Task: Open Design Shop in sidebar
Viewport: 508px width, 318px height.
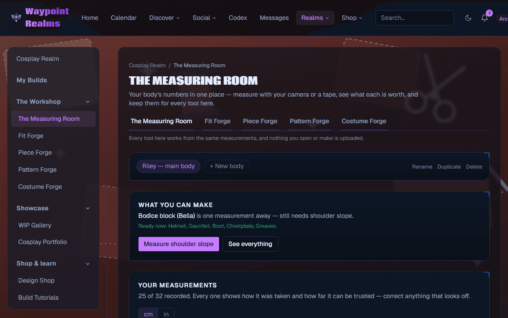Action: tap(53, 281)
